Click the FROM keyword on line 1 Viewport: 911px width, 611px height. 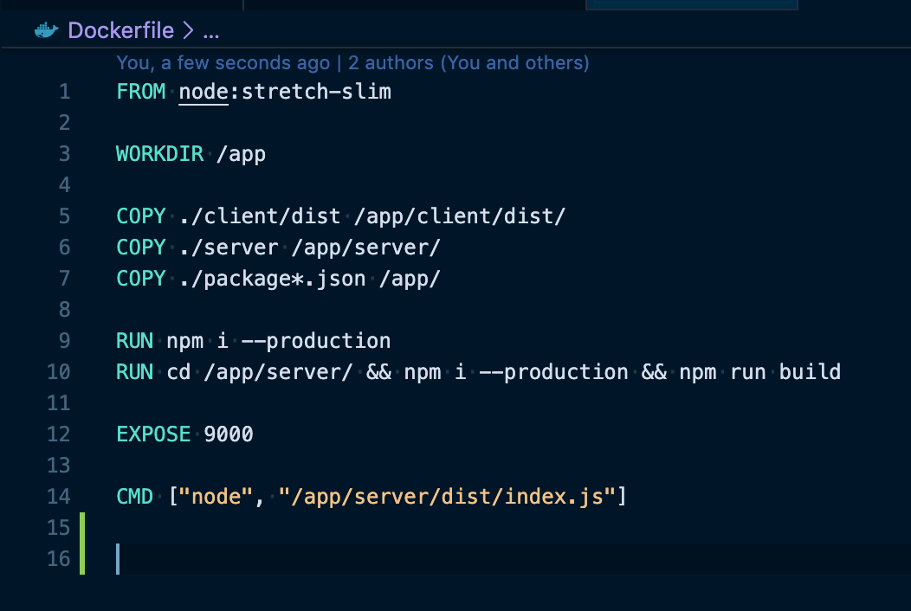tap(140, 91)
